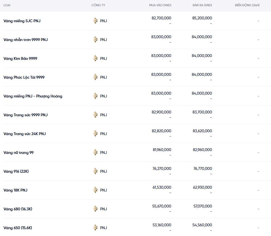The image size is (271, 236).
Task: Click BIẾN ĐỘNG (24H) column header
Action: click(x=247, y=5)
